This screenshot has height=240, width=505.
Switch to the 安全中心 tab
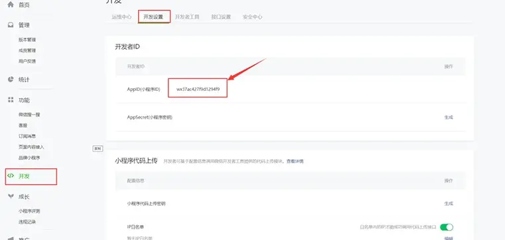point(252,17)
